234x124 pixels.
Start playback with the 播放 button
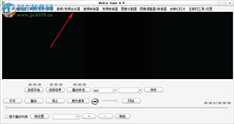tap(34, 101)
